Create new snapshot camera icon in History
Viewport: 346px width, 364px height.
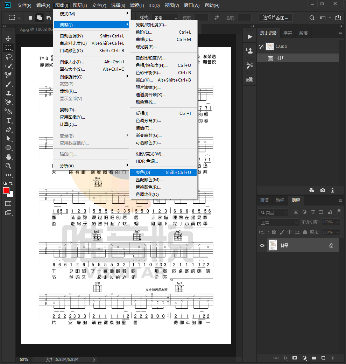[323, 190]
